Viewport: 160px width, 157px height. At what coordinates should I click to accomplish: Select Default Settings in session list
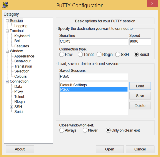coord(93,85)
